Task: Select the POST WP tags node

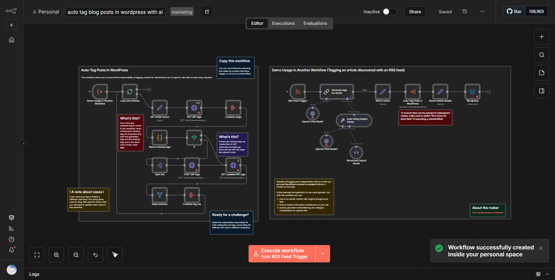Action: tap(192, 165)
